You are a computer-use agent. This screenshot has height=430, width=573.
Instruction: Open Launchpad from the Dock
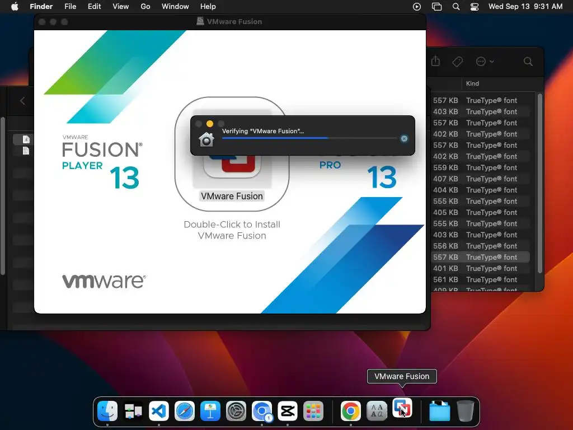[x=313, y=411]
